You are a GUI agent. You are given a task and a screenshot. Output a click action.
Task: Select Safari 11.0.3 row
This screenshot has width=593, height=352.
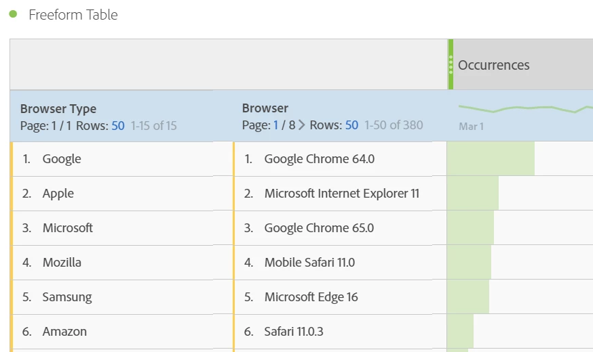click(340, 332)
